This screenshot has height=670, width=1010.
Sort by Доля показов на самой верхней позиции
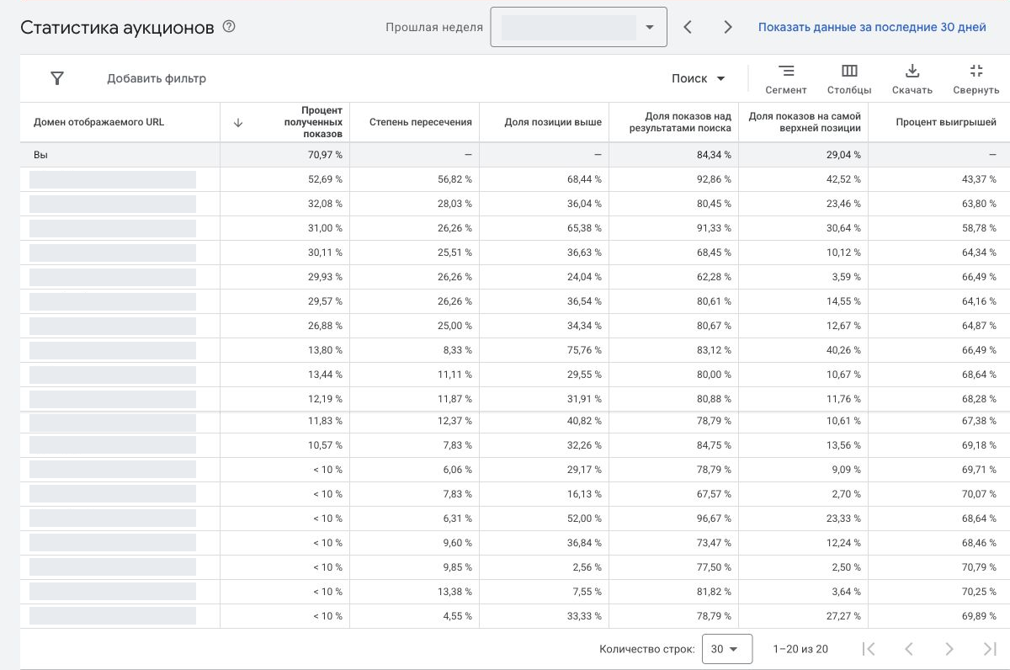pyautogui.click(x=805, y=122)
